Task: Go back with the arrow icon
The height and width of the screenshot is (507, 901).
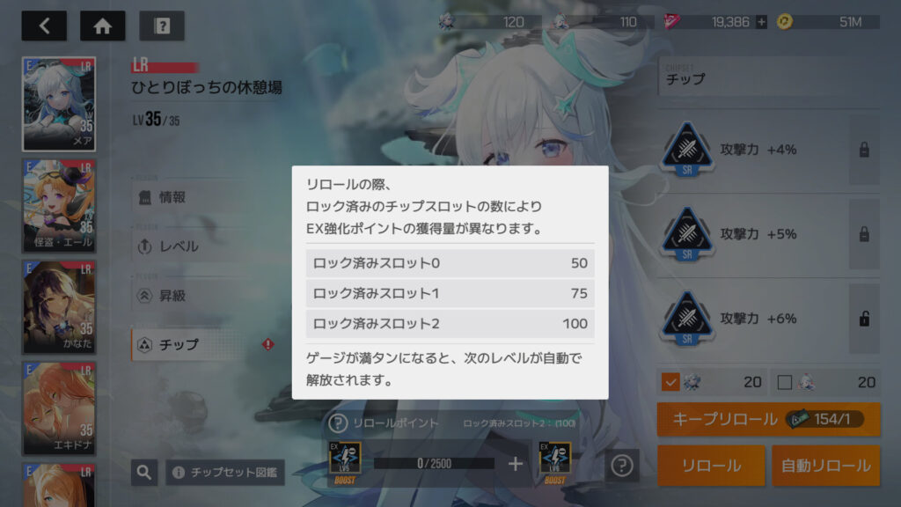Action: click(44, 26)
